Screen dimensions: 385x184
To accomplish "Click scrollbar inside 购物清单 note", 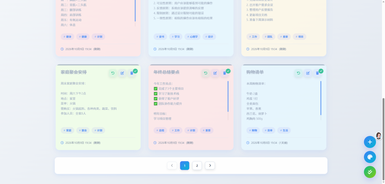I will click(x=321, y=98).
